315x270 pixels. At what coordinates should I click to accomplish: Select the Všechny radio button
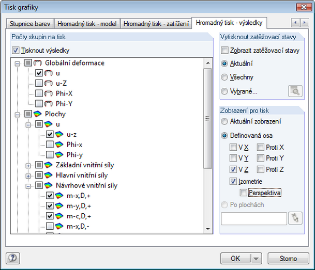click(x=224, y=77)
